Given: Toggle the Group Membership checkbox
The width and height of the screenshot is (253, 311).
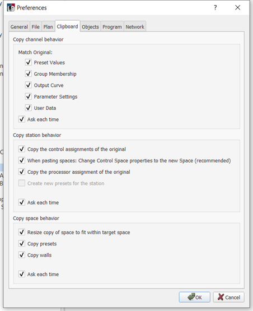Looking at the screenshot, I should pyautogui.click(x=29, y=73).
